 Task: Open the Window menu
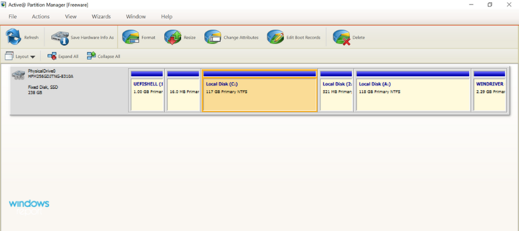[136, 17]
